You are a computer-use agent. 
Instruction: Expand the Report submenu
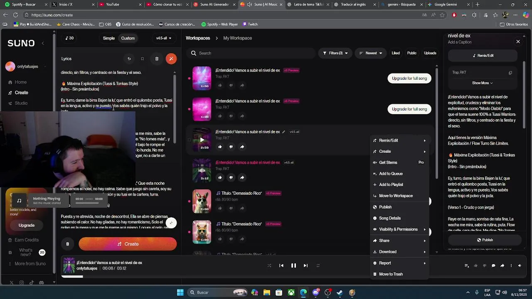point(399,263)
